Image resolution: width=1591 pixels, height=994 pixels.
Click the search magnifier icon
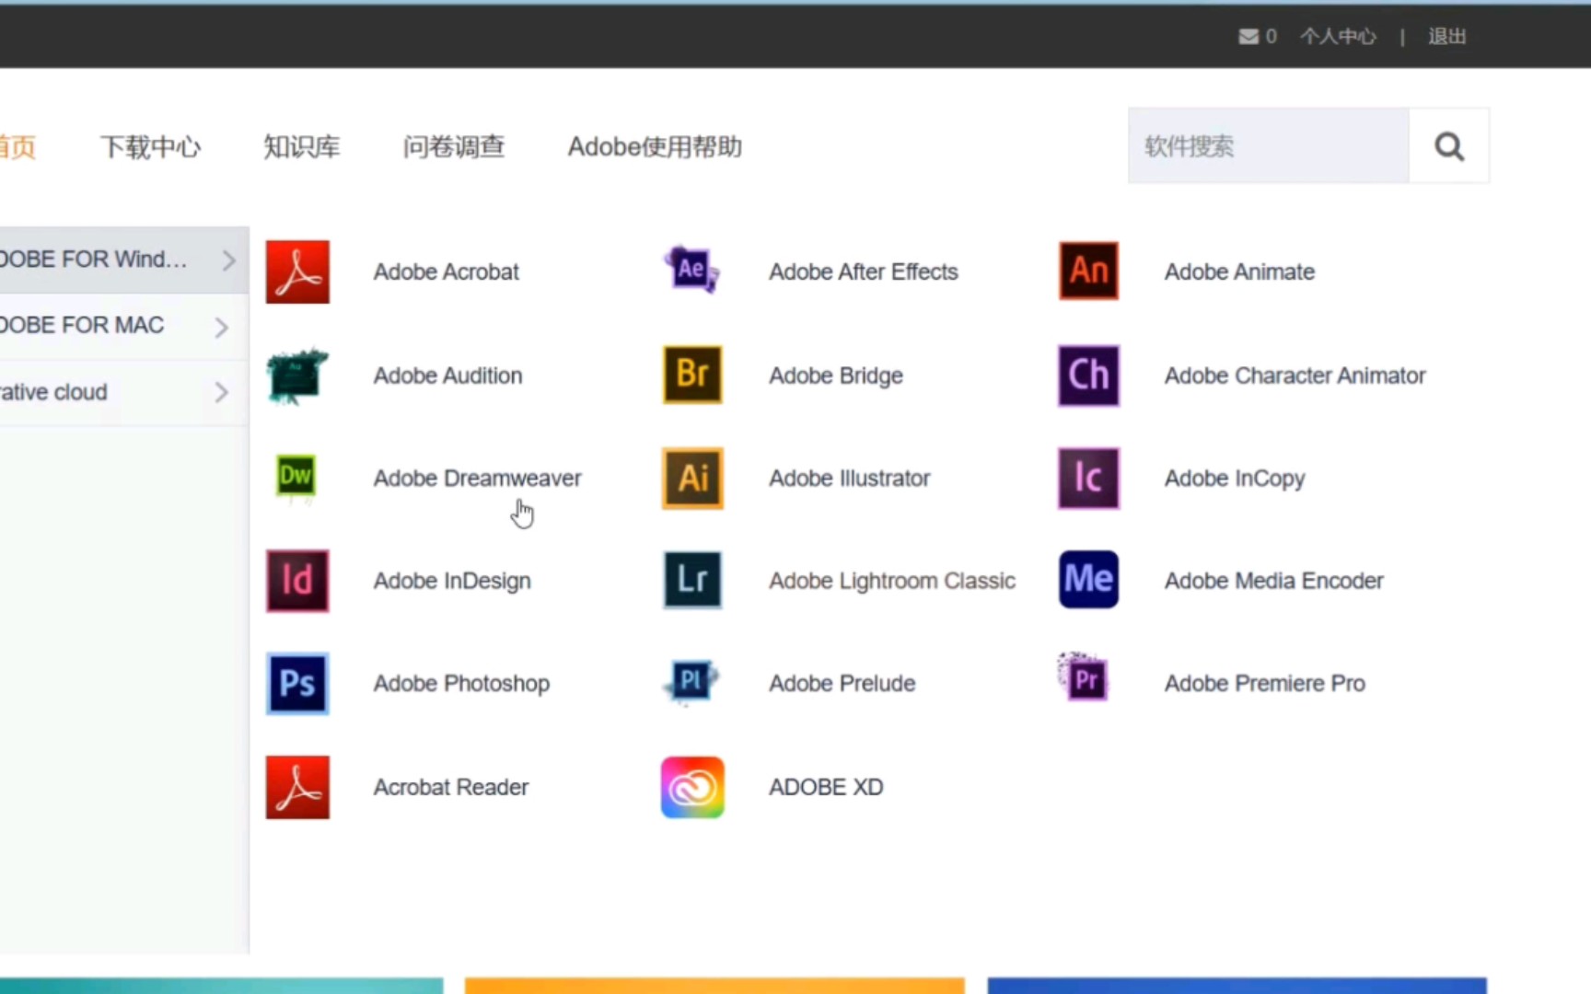click(x=1448, y=145)
